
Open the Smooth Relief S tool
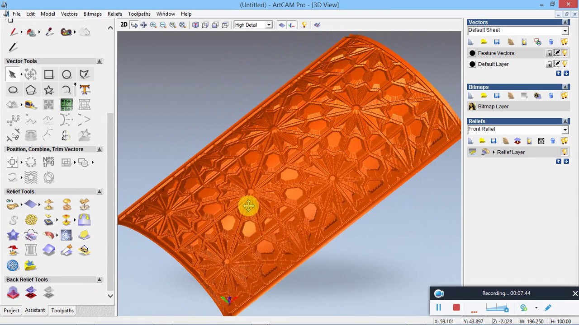coord(13,220)
